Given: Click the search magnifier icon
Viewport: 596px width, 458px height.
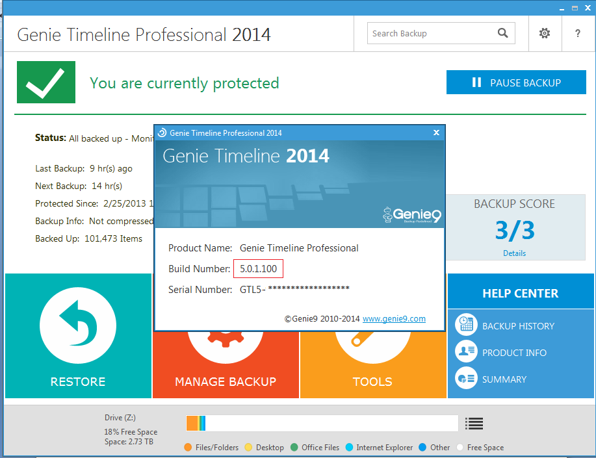Looking at the screenshot, I should coord(502,33).
